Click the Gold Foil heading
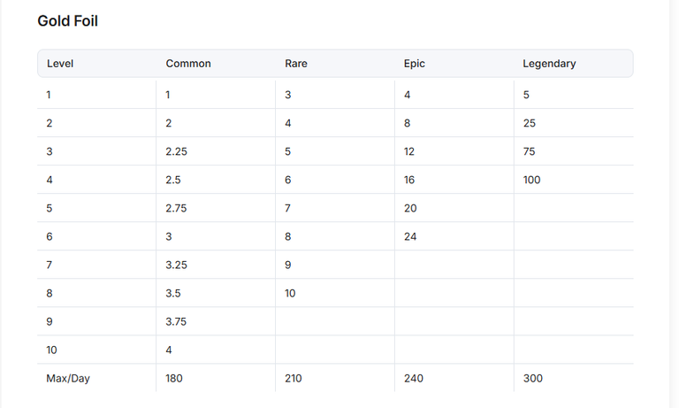Image resolution: width=679 pixels, height=408 pixels. point(67,21)
